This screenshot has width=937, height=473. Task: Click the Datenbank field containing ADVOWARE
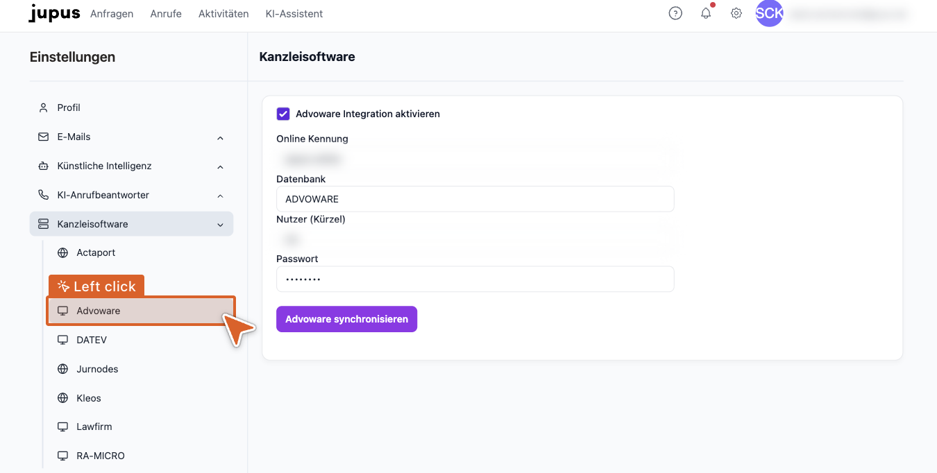pos(475,199)
